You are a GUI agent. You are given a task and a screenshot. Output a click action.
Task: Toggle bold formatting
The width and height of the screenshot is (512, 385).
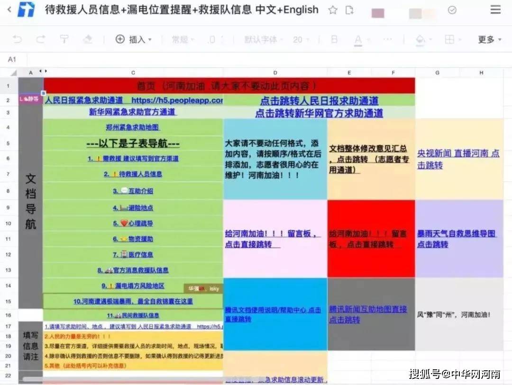click(x=334, y=39)
